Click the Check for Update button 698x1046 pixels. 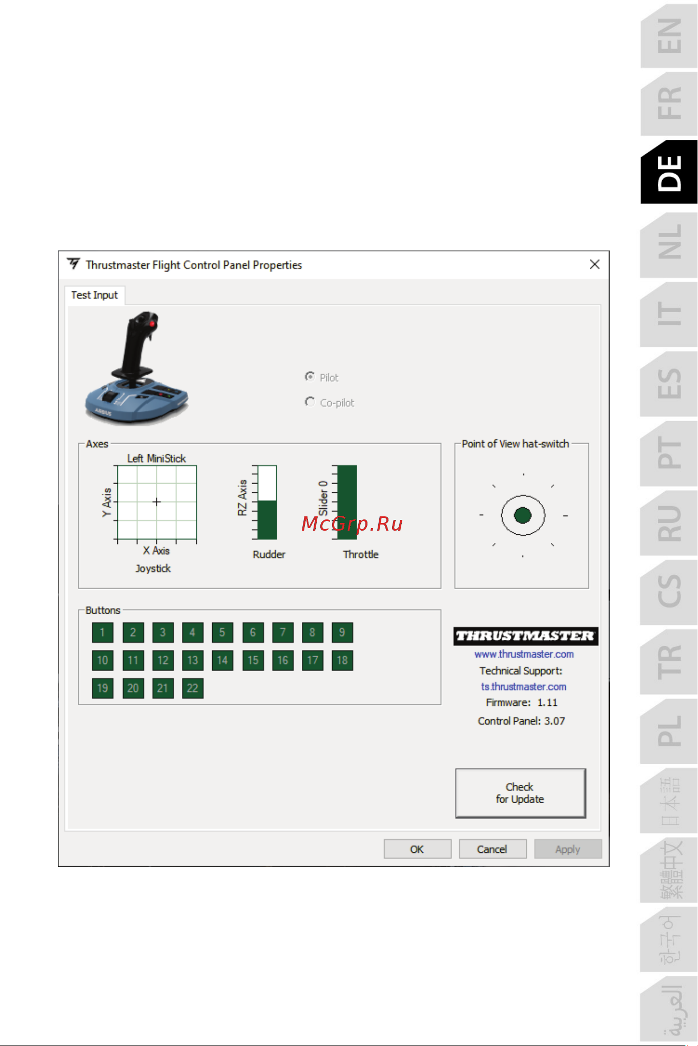coord(520,793)
